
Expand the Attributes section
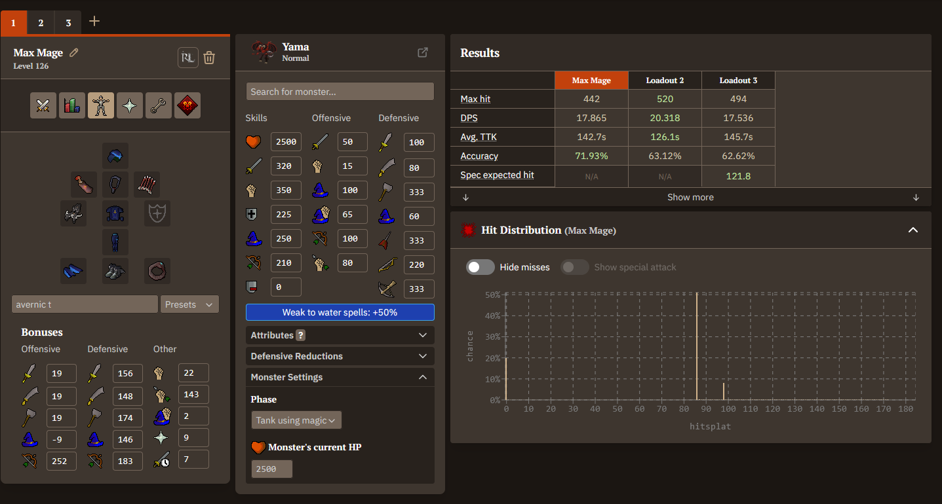pos(340,335)
